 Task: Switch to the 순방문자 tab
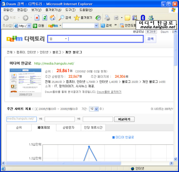pyautogui.click(x=68, y=128)
